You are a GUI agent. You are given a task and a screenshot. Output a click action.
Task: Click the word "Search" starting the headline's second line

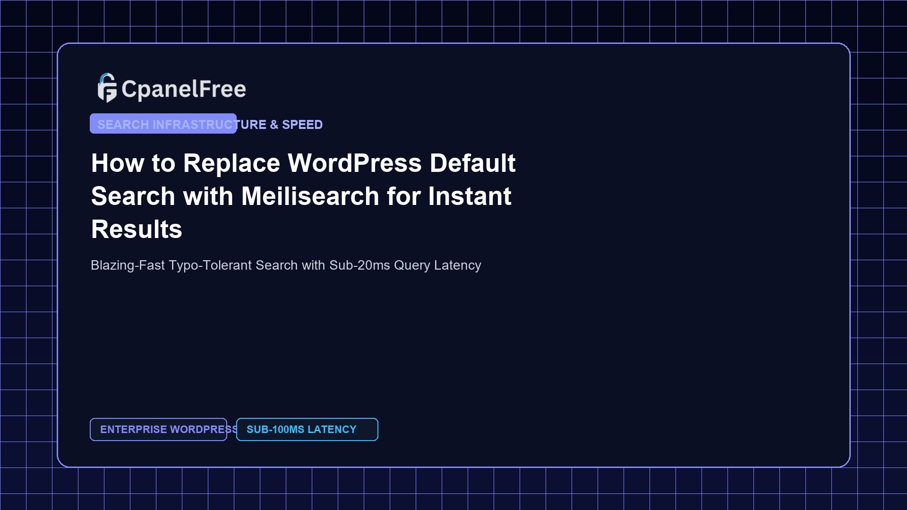(133, 196)
